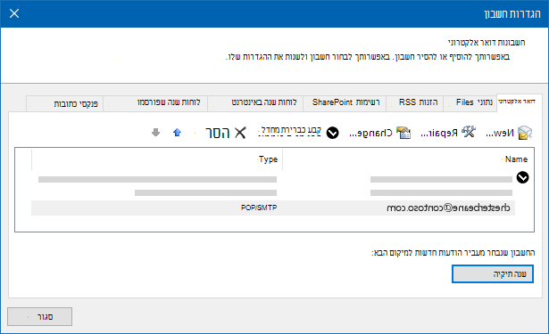
Task: Click the New... toolbar label
Action: [500, 133]
